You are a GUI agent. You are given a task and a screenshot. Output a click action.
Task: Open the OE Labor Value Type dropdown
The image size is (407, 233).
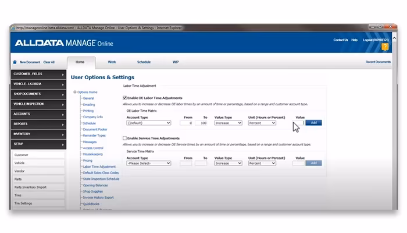[x=228, y=123]
